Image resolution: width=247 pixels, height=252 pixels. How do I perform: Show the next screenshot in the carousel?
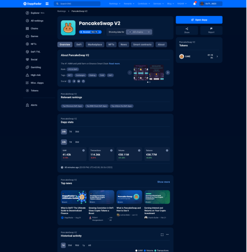pos(168,72)
